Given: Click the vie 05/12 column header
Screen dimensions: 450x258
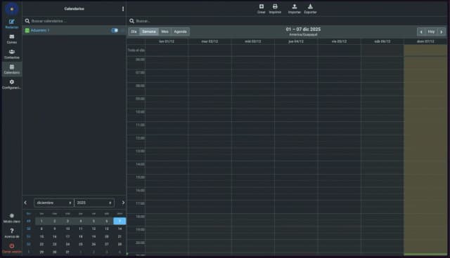Looking at the screenshot, I should 339,41.
